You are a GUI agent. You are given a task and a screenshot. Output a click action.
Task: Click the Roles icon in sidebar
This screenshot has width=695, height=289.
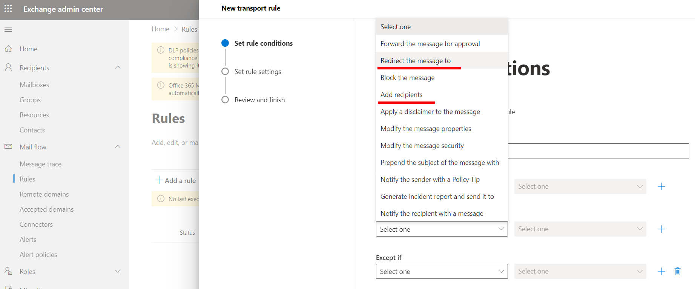[8, 271]
